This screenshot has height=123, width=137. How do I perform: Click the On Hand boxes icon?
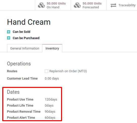pyautogui.click(x=41, y=5)
